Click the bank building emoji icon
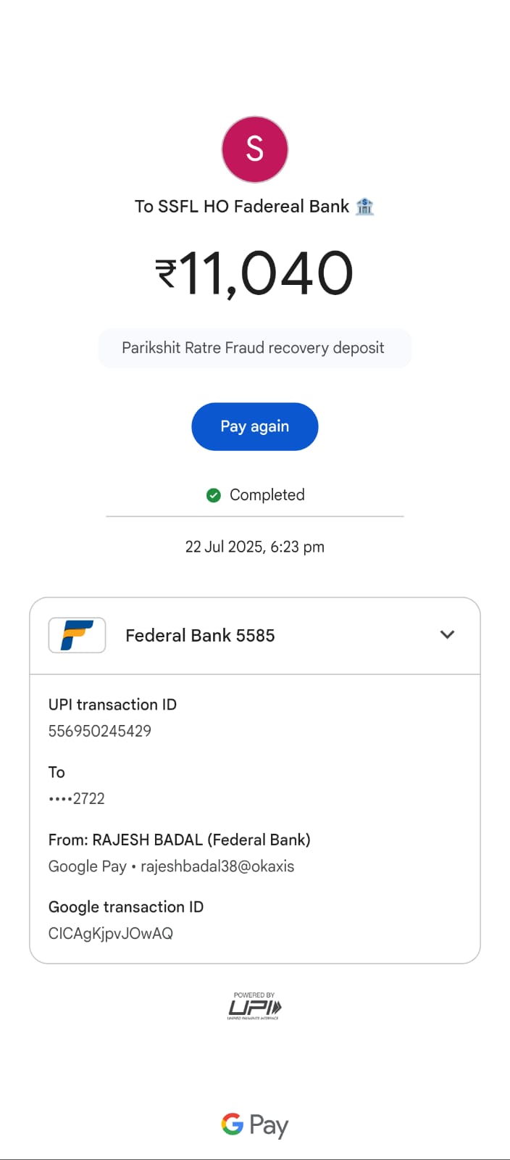This screenshot has width=510, height=1160. coord(365,207)
